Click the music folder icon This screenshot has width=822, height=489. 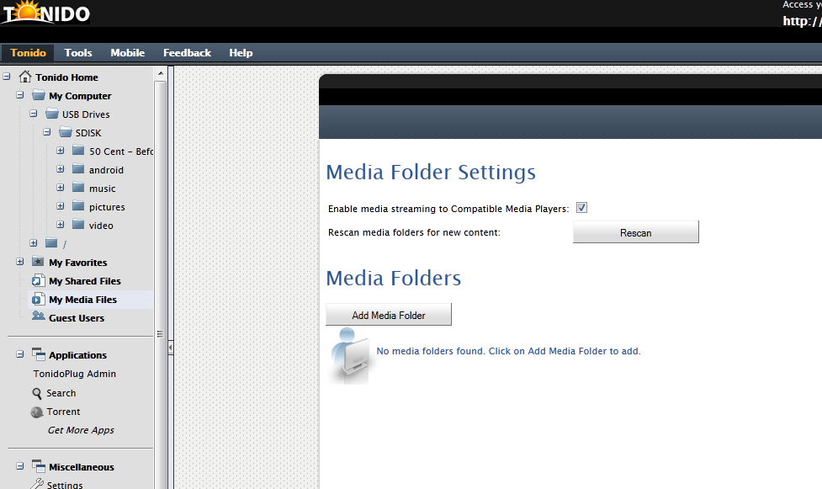pyautogui.click(x=78, y=188)
